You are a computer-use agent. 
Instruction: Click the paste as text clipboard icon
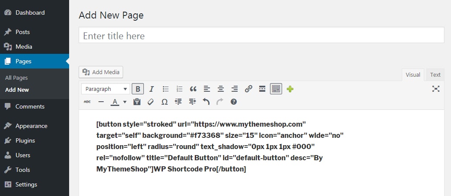(137, 102)
